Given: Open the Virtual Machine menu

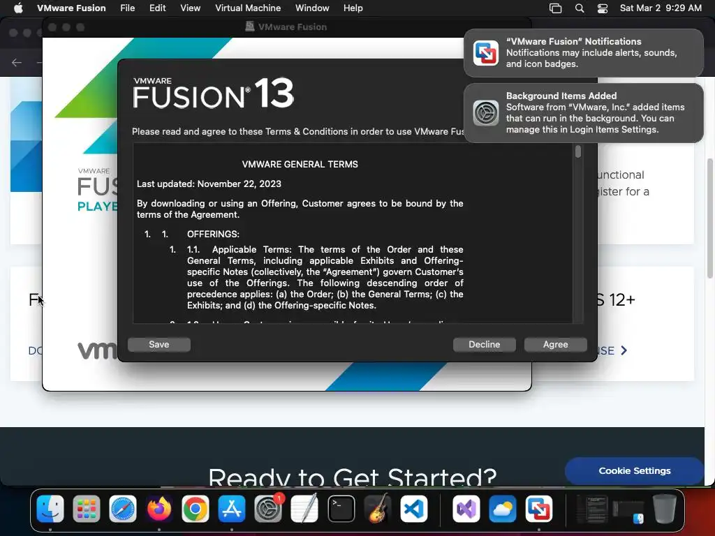Looking at the screenshot, I should pos(248,8).
